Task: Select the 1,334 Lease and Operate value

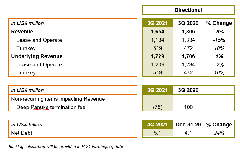Action: pyautogui.click(x=188, y=40)
